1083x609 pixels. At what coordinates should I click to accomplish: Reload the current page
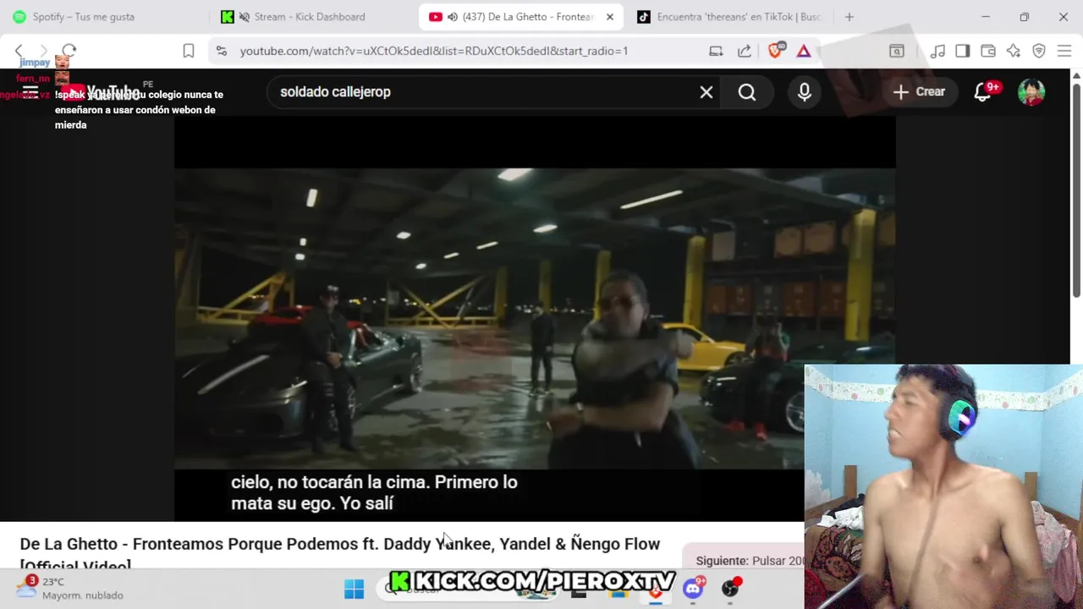click(x=69, y=51)
